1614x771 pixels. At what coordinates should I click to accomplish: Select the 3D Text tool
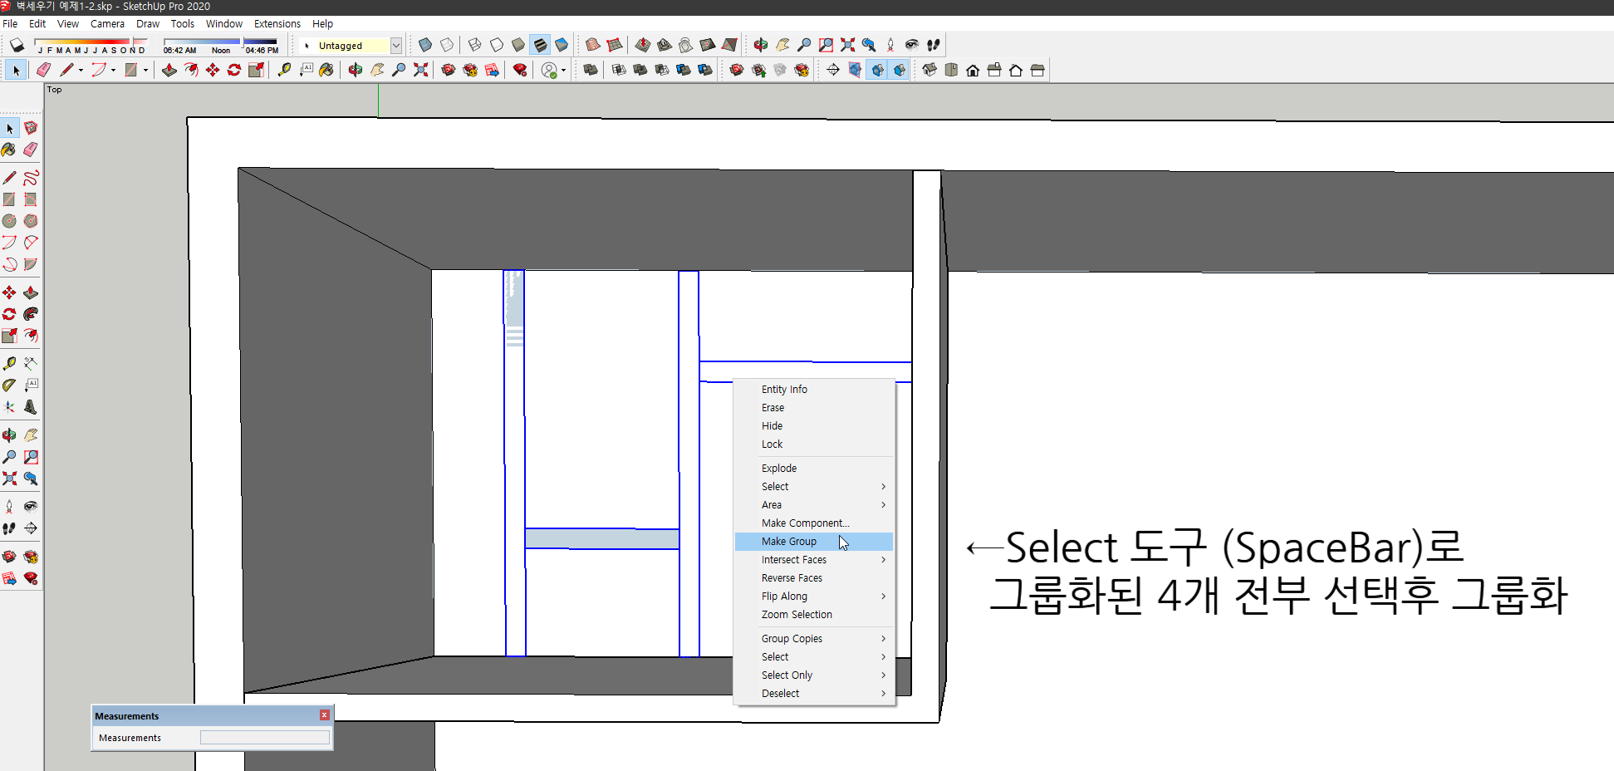click(x=31, y=407)
